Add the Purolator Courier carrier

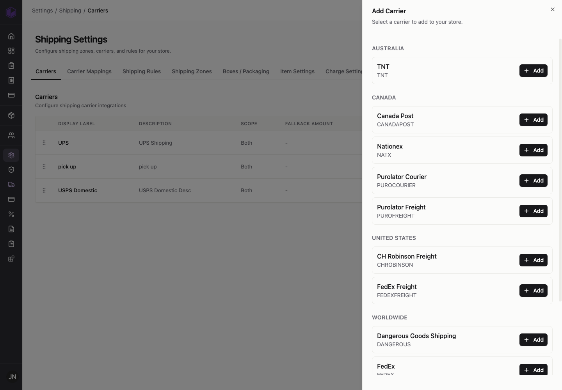[533, 181]
